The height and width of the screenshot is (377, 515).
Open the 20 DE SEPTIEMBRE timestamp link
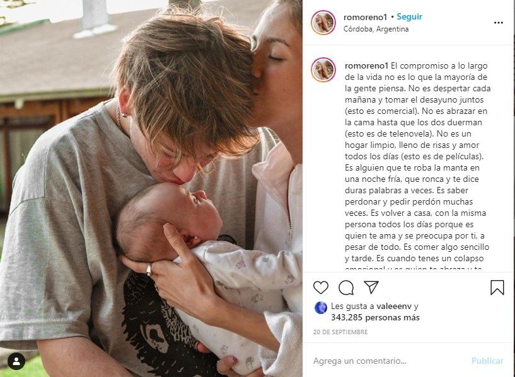[340, 332]
